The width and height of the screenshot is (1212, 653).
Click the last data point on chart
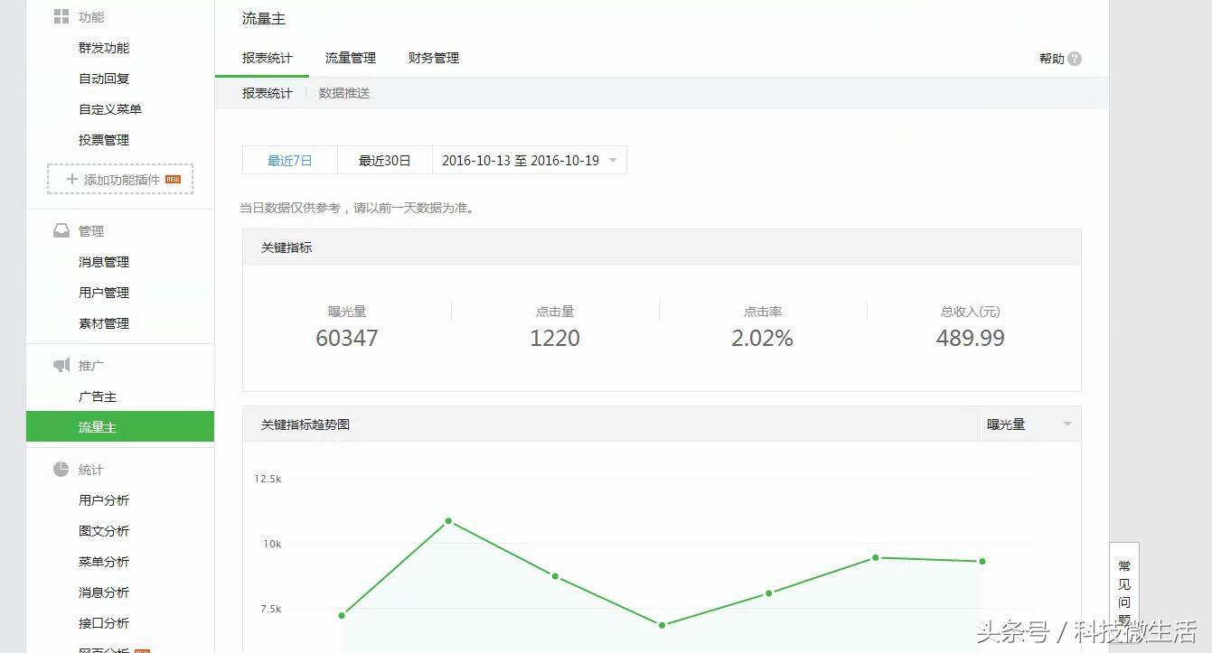click(x=982, y=561)
